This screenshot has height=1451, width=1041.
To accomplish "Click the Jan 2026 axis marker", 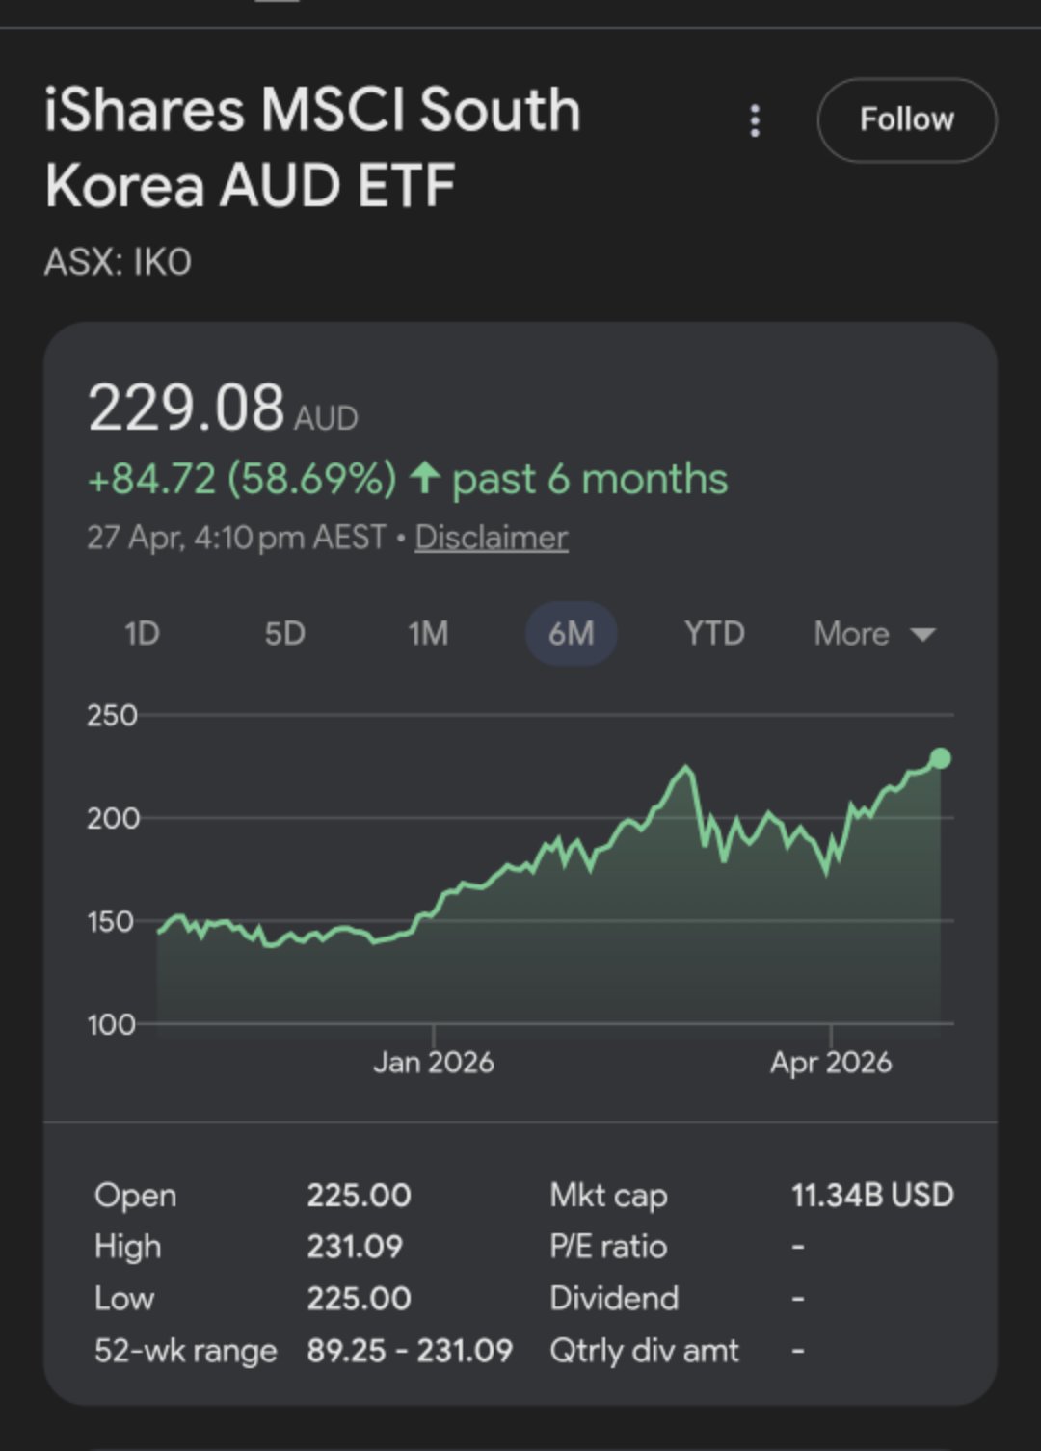I will 433,1062.
